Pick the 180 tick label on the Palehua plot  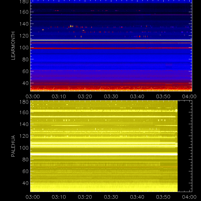24,102
